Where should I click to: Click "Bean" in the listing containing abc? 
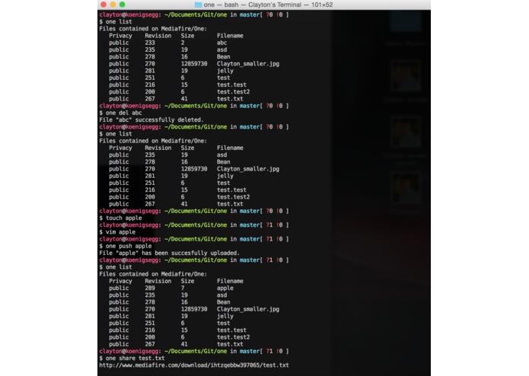click(223, 56)
